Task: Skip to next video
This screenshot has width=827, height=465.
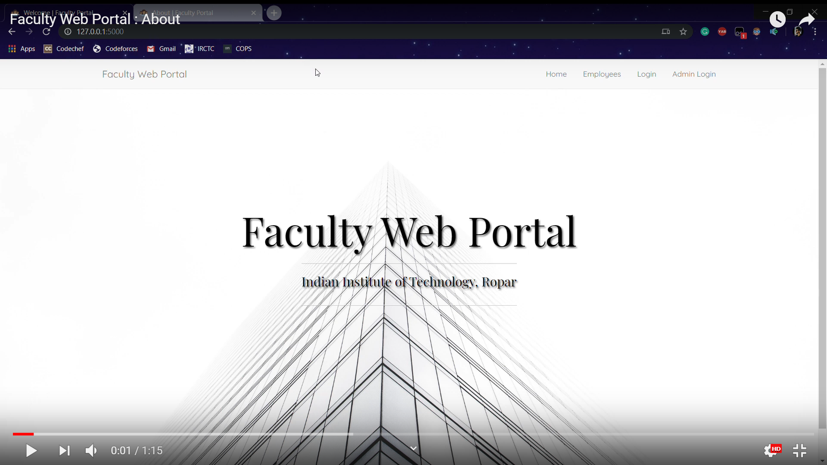Action: (65, 451)
